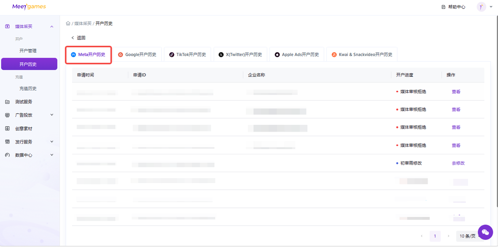The height and width of the screenshot is (247, 498).
Task: Open the 10 条/页 page size dropdown
Action: [468, 236]
